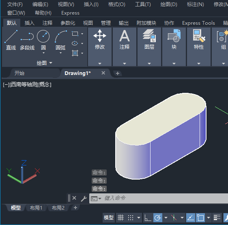
Task: Open the circle tool dropdown arrow
Action: tap(43, 53)
